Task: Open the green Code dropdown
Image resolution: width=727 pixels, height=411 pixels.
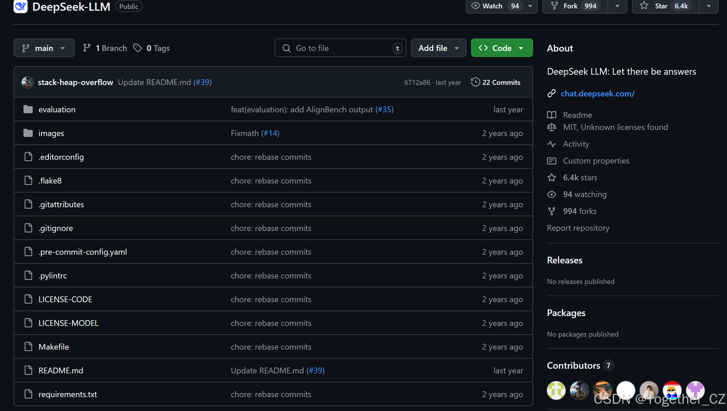Action: pyautogui.click(x=501, y=48)
